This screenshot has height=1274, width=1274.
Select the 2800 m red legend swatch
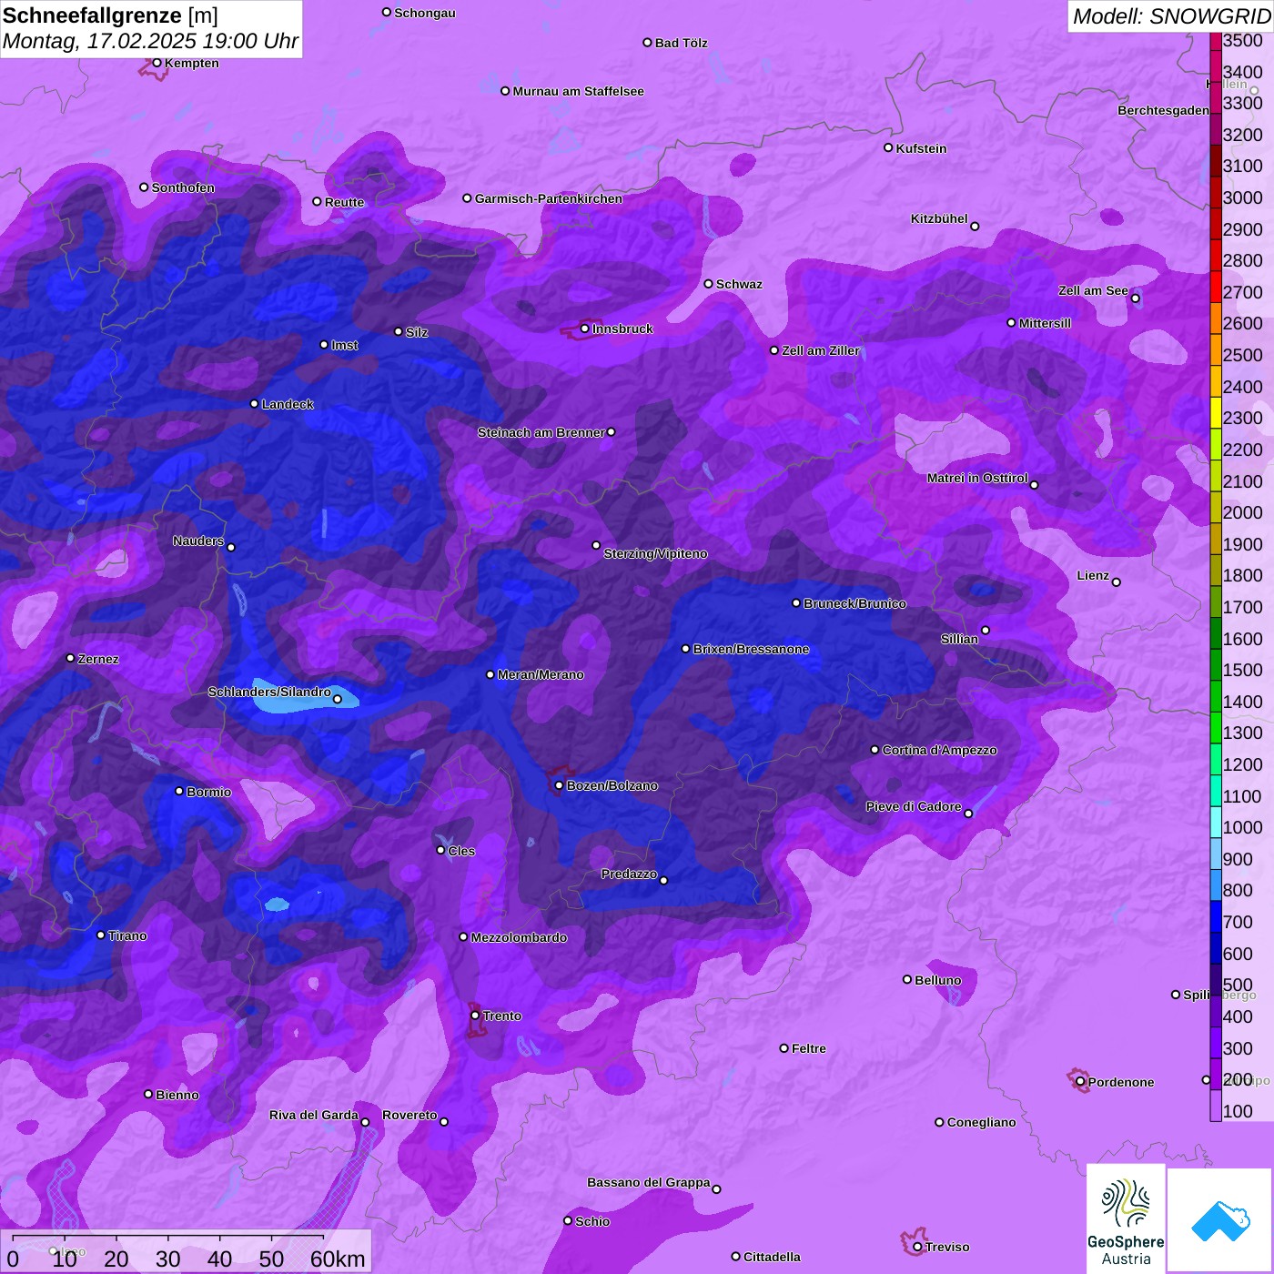tap(1216, 255)
